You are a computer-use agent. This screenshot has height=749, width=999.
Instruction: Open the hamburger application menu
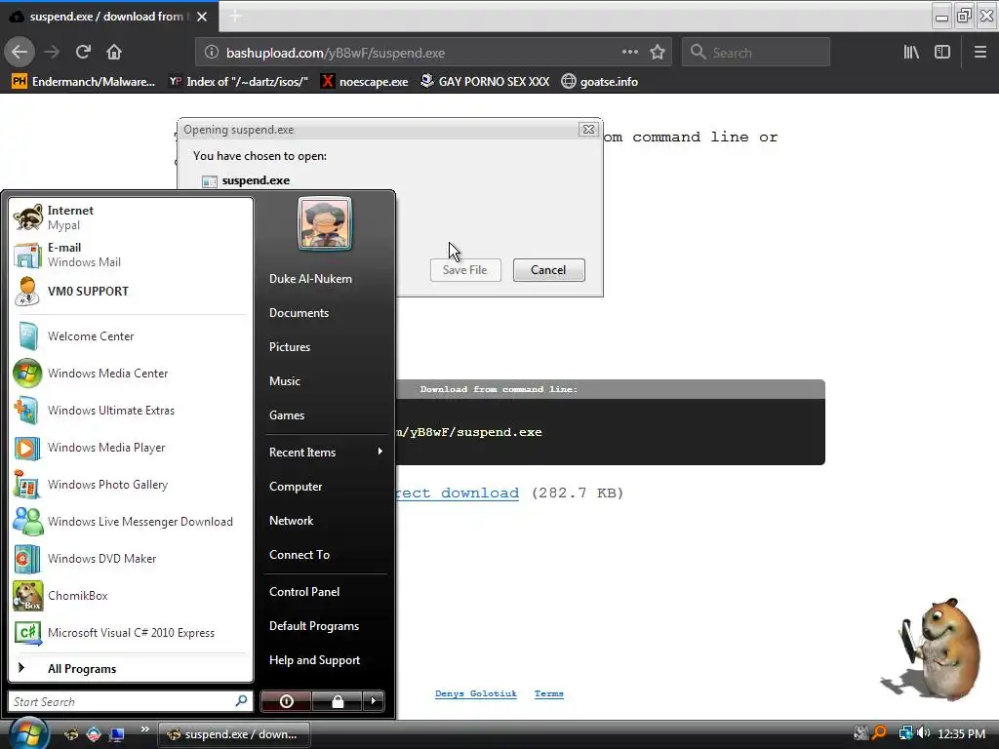click(979, 53)
